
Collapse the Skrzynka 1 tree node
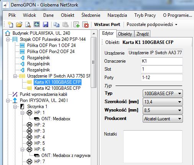[x=15, y=107]
